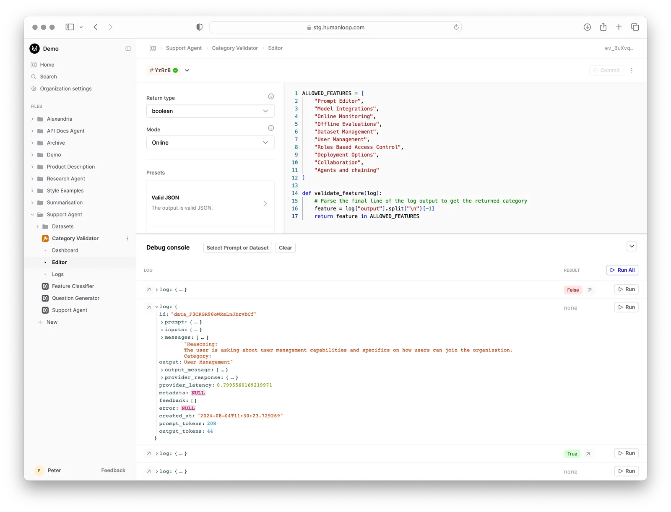Open the Return type boolean dropdown

coord(210,111)
